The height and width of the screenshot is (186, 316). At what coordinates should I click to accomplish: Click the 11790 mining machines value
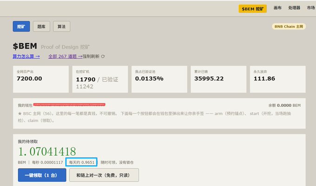point(86,79)
